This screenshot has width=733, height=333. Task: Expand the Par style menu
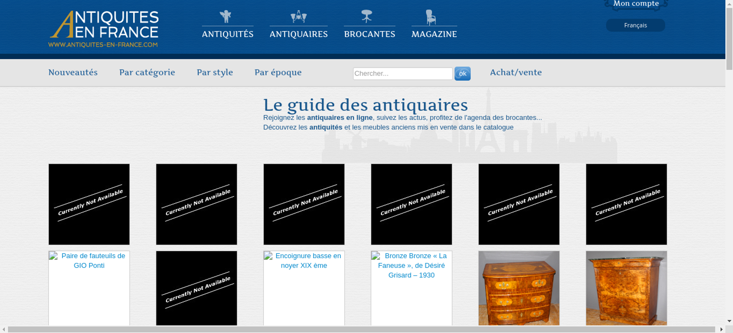point(215,73)
